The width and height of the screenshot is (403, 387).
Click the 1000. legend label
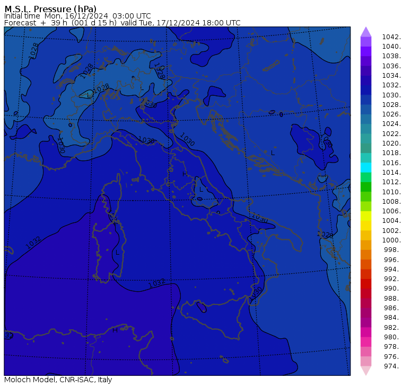(x=391, y=240)
